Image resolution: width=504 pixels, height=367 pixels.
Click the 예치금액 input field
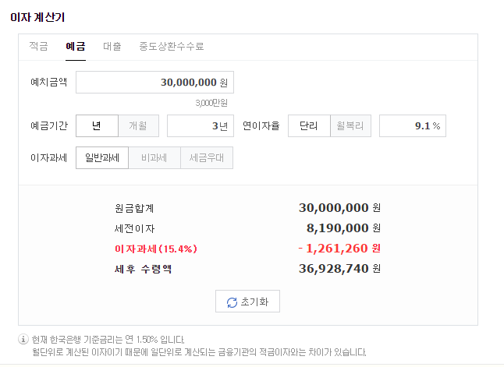point(154,82)
